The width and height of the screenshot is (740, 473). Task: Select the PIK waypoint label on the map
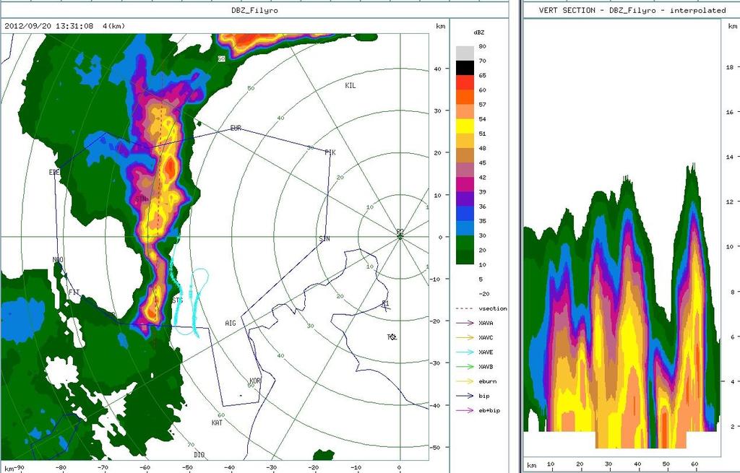coord(330,152)
